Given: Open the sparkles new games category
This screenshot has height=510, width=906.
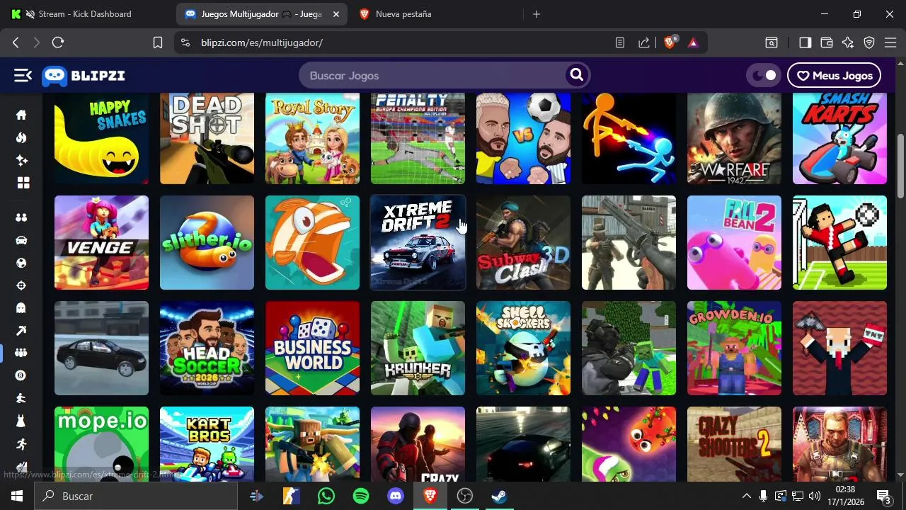Looking at the screenshot, I should click(x=21, y=160).
